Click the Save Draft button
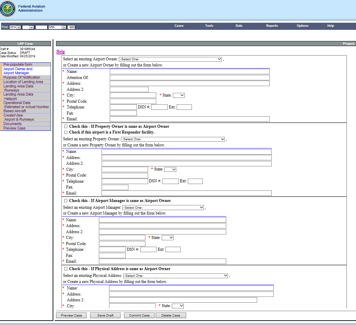The width and height of the screenshot is (356, 325). [105, 316]
